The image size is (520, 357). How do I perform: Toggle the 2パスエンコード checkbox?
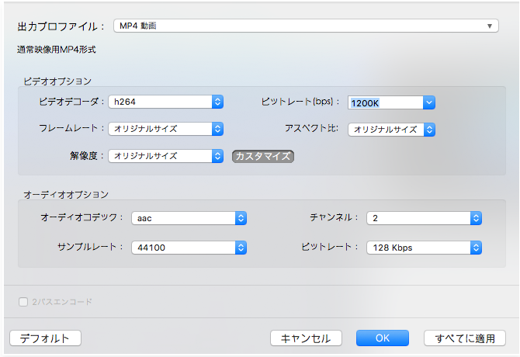tap(24, 301)
